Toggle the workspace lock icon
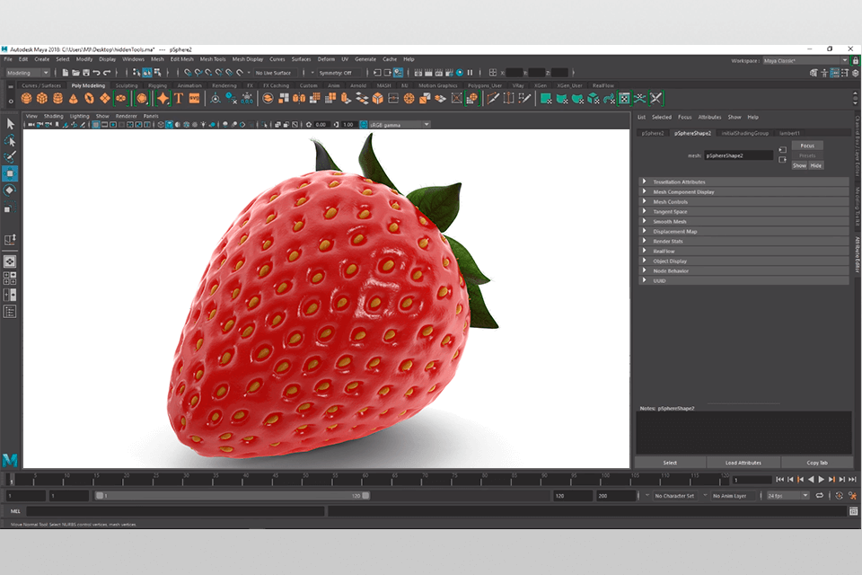Screen dimensions: 862x575 click(855, 60)
